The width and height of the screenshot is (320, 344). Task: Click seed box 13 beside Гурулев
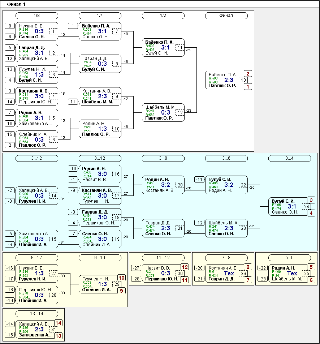[10, 69]
